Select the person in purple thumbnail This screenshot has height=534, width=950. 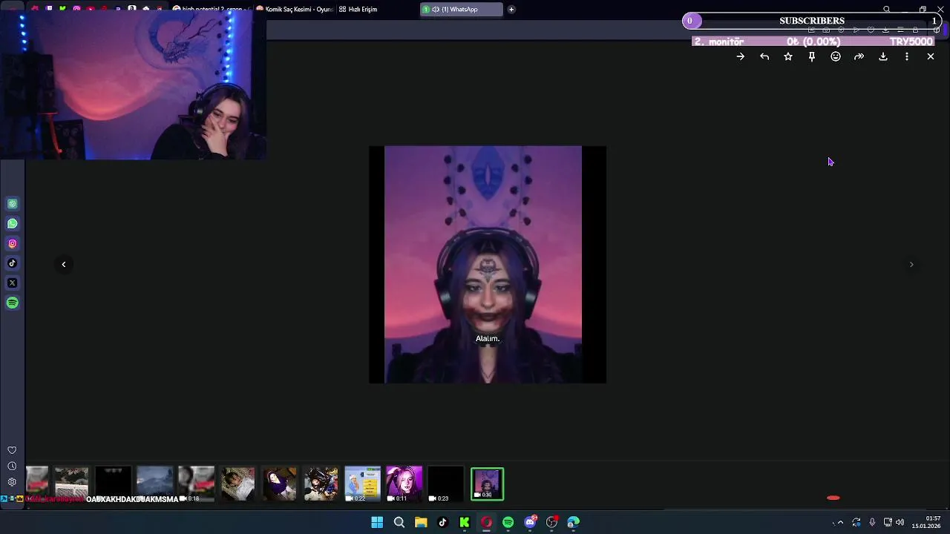[280, 484]
